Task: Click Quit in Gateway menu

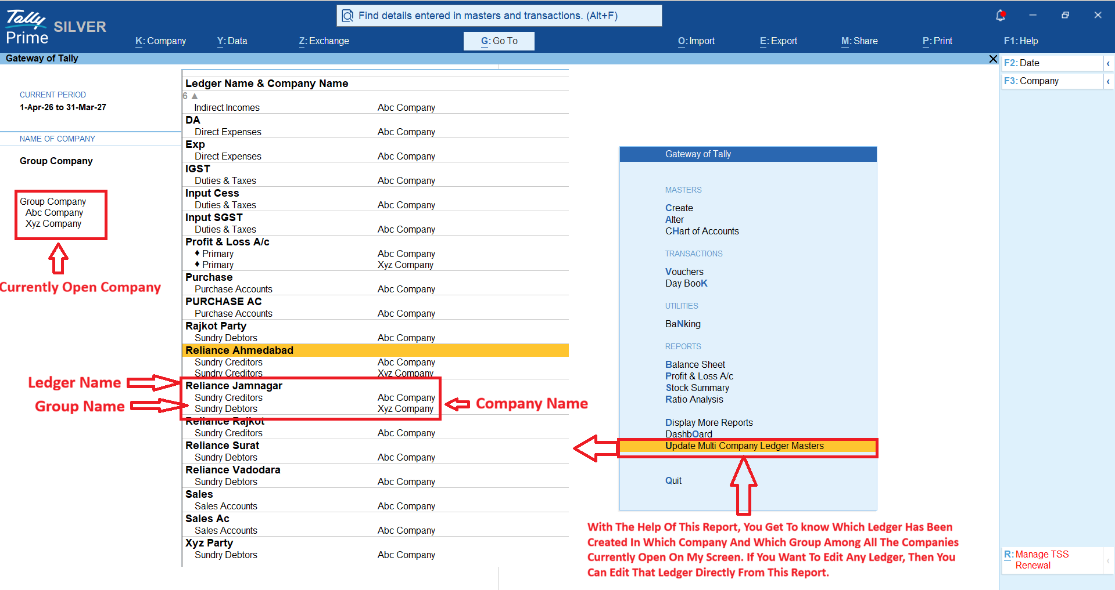Action: tap(673, 480)
